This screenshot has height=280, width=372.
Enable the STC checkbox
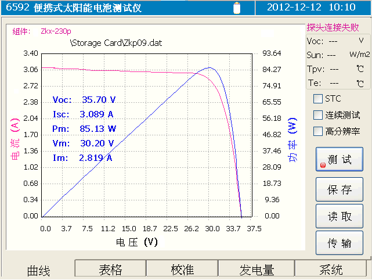pos(317,99)
